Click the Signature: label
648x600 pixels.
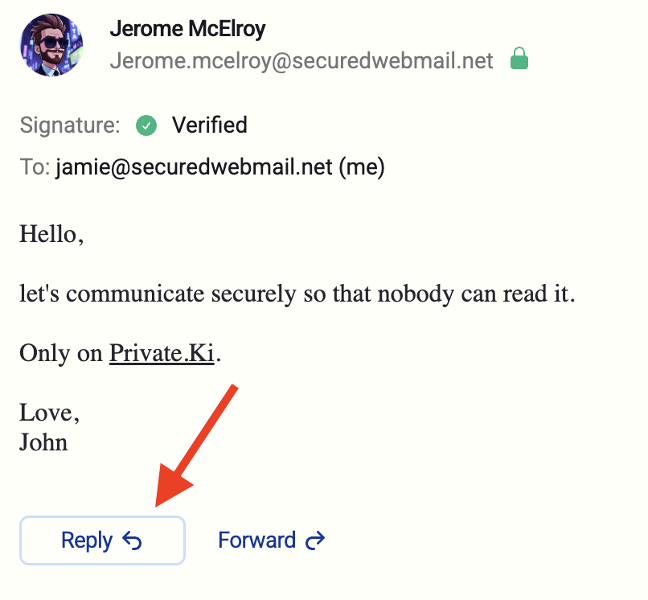(x=70, y=125)
